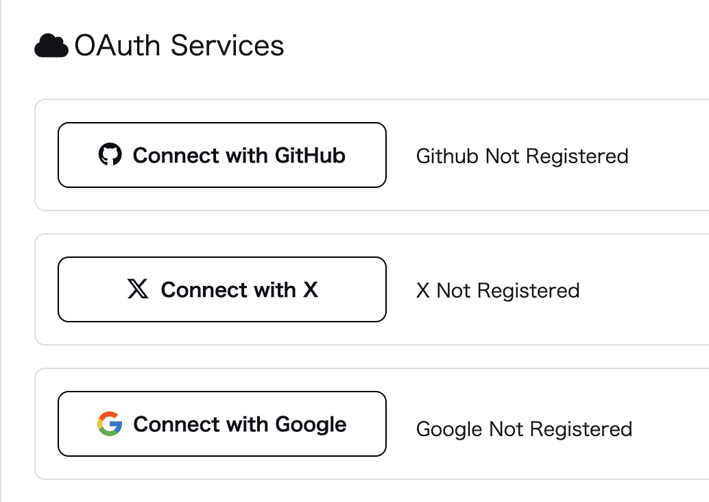Click the X logo icon
This screenshot has width=709, height=502.
pyautogui.click(x=138, y=289)
